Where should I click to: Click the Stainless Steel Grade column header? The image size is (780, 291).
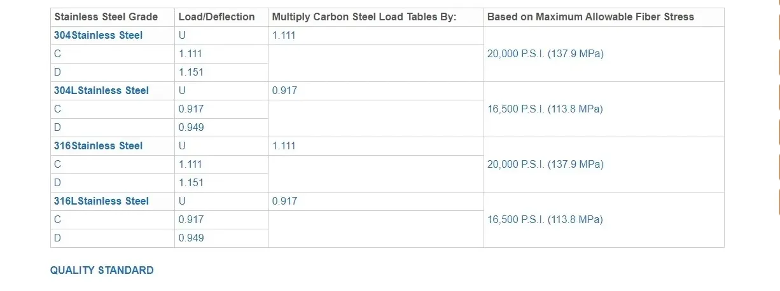[106, 17]
